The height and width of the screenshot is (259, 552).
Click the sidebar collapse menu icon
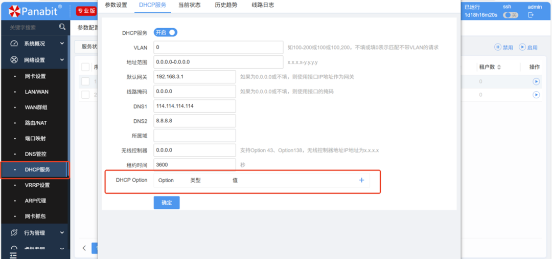point(13,254)
